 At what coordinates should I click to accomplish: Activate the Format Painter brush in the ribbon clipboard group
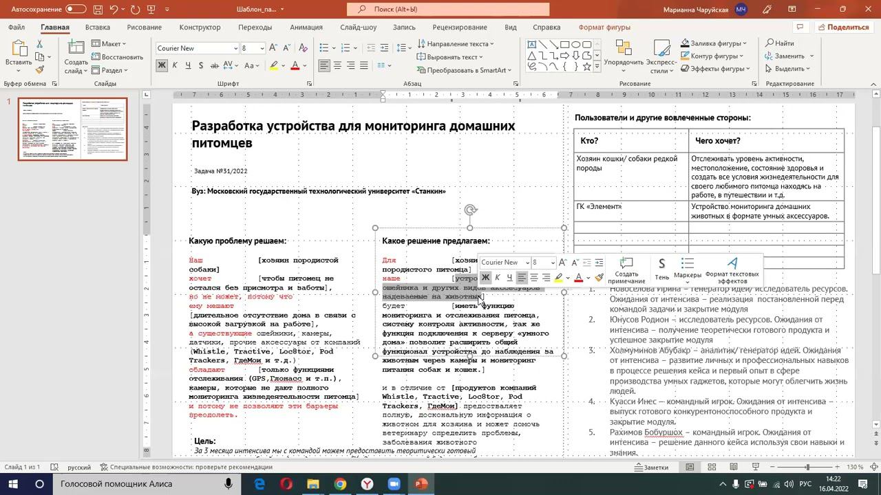(x=40, y=69)
